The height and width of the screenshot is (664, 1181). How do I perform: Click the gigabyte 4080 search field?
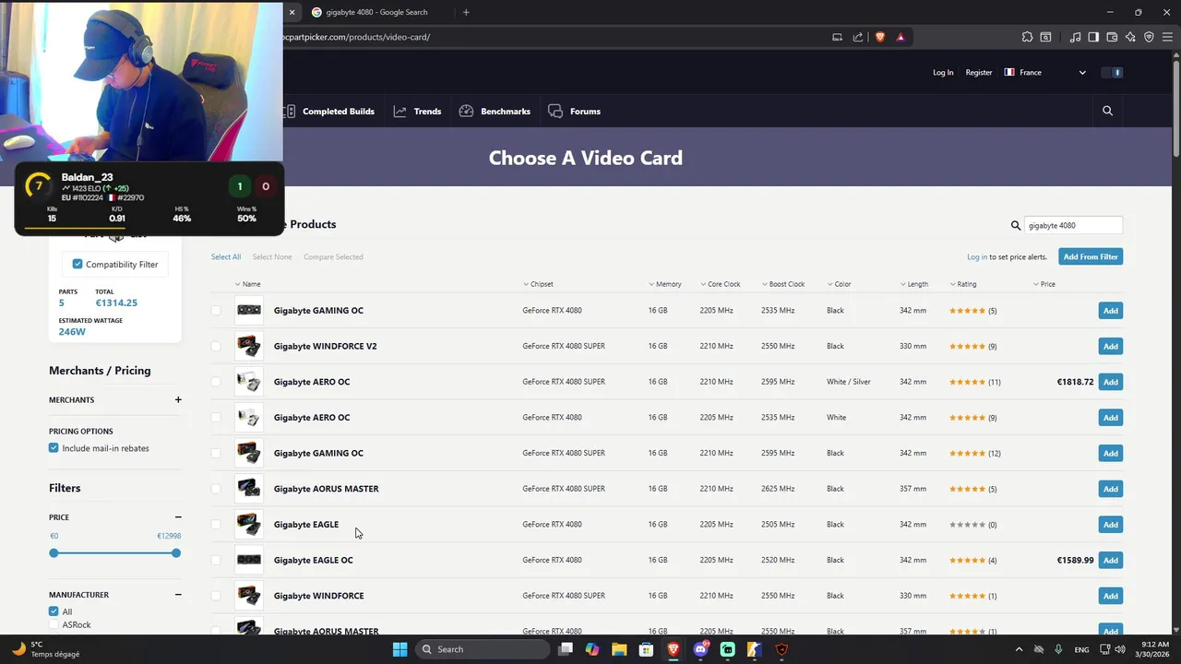pyautogui.click(x=1073, y=225)
